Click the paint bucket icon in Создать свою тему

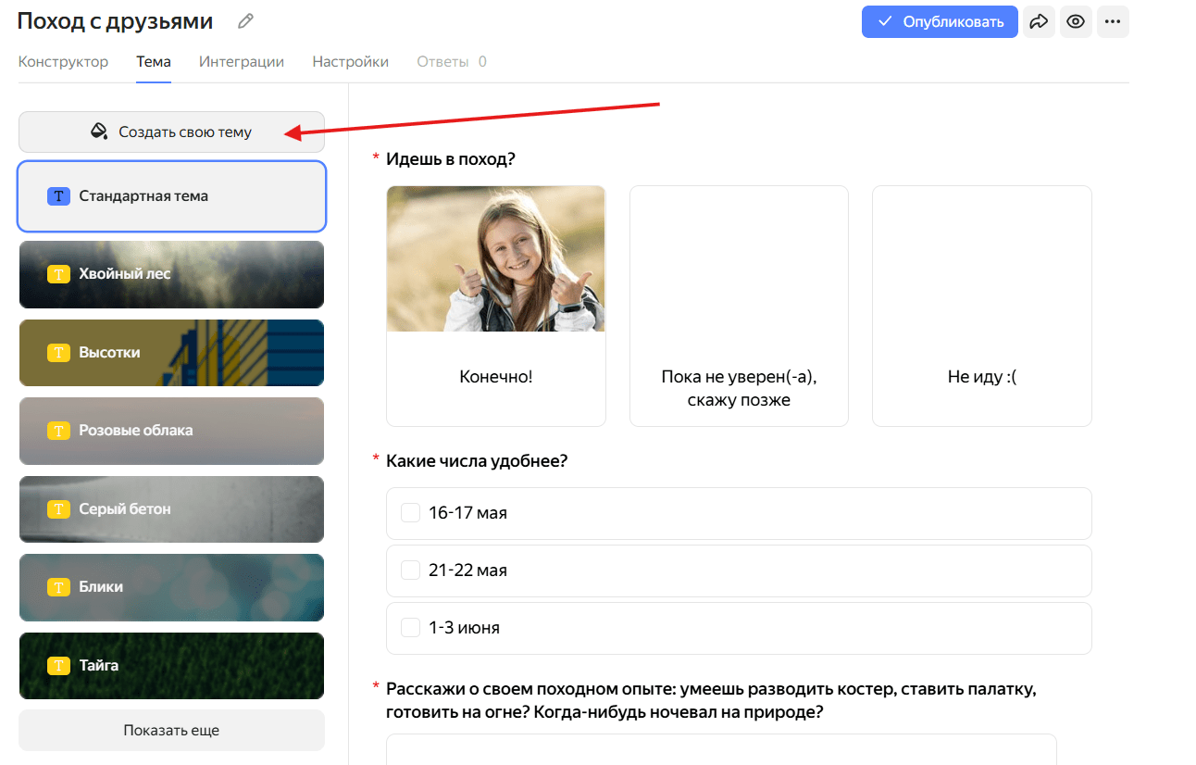coord(99,132)
